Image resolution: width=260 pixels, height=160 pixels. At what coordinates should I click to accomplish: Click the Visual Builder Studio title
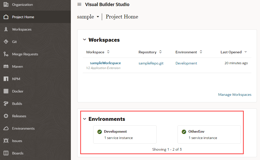coord(107,5)
